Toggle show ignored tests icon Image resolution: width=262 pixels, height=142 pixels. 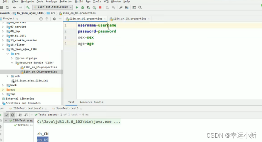click(x=12, y=115)
